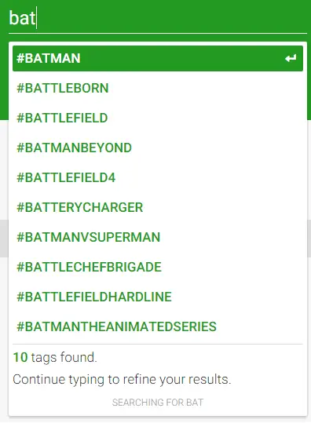Image resolution: width=311 pixels, height=423 pixels.
Task: Focus the search field containing "bat"
Action: tap(158, 18)
